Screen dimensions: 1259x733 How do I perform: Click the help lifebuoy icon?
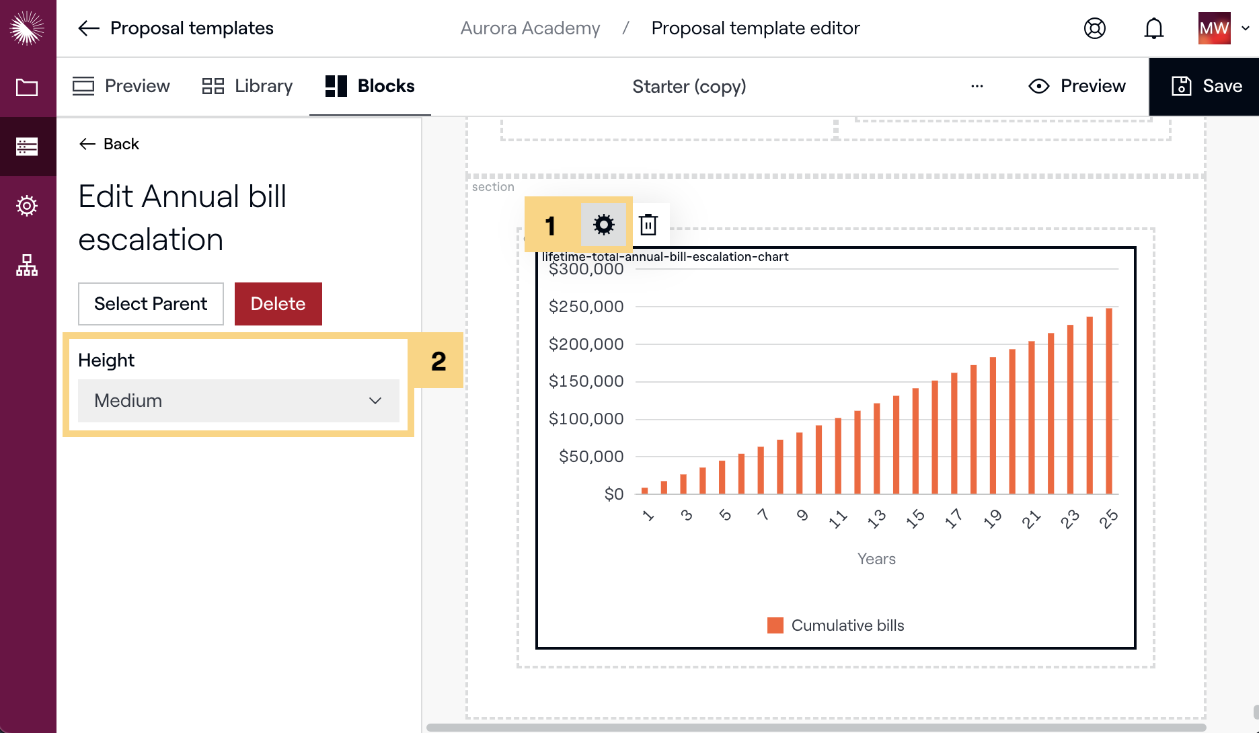point(1094,28)
